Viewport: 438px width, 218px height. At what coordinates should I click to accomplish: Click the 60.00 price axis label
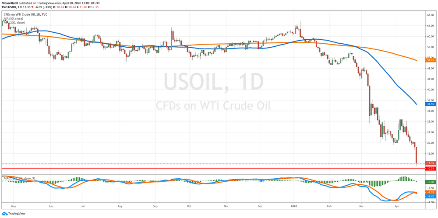(x=430, y=37)
